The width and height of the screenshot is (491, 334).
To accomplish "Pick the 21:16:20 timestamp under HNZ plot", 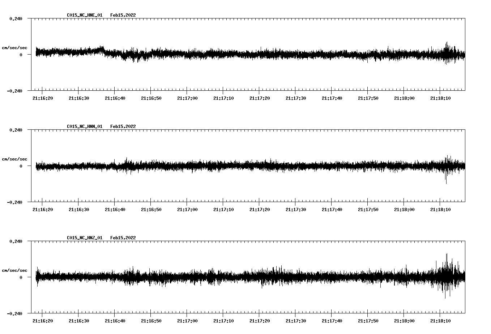I will click(x=43, y=321).
